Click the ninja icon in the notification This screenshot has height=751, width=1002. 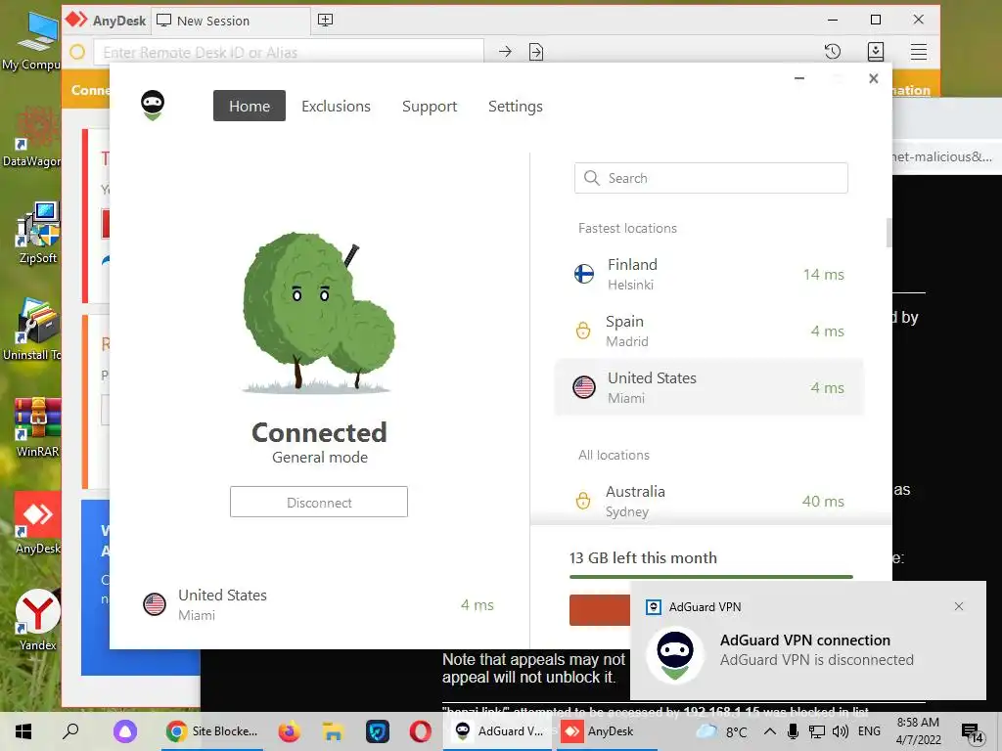(675, 654)
